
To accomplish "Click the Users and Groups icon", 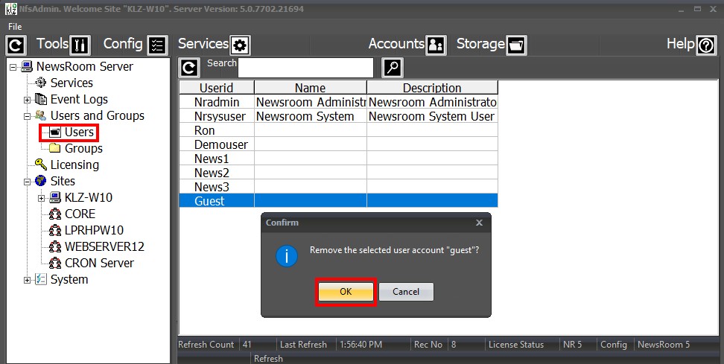I will click(41, 115).
